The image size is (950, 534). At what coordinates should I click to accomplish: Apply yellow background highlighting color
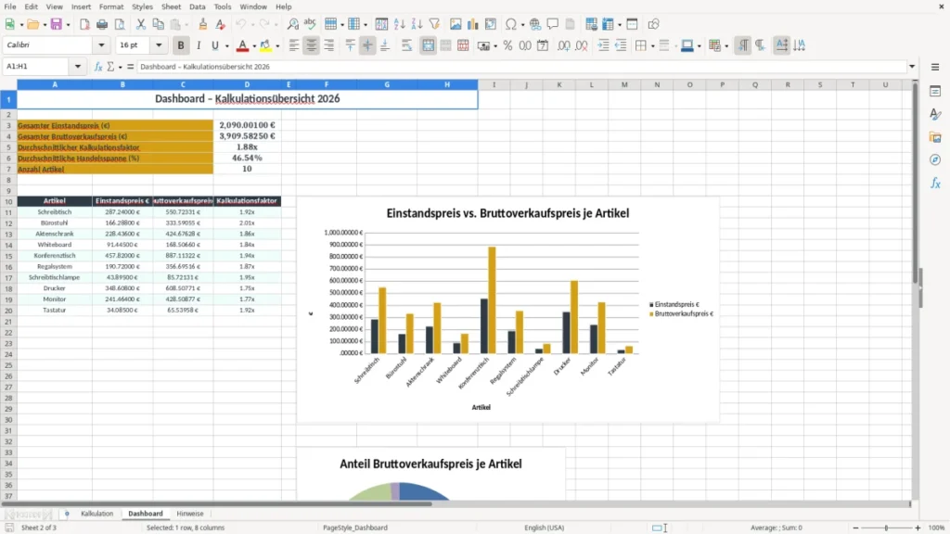265,45
